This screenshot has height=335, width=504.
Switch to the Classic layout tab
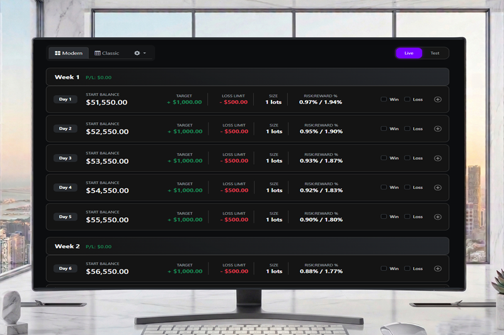click(x=106, y=53)
